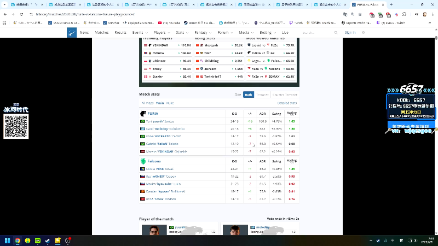
Task: Open Steam from the taskbar
Action: pyautogui.click(x=48, y=241)
